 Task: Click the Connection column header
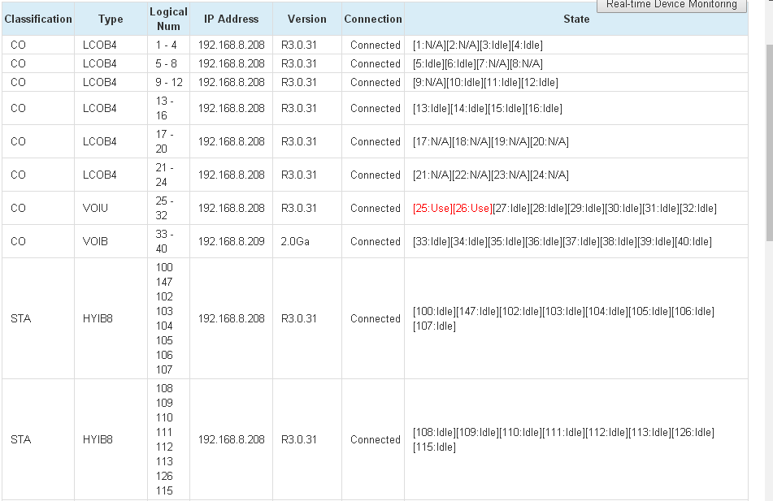click(x=373, y=19)
